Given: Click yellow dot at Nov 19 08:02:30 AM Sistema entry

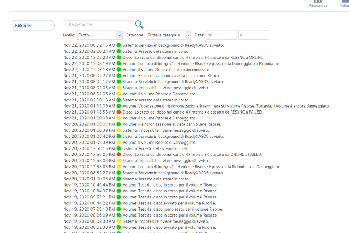Looking at the screenshot, I should click(x=119, y=221).
